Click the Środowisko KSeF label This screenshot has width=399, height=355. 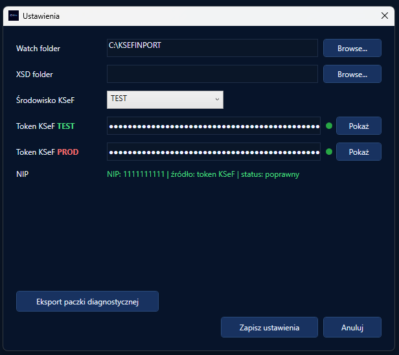(49, 100)
